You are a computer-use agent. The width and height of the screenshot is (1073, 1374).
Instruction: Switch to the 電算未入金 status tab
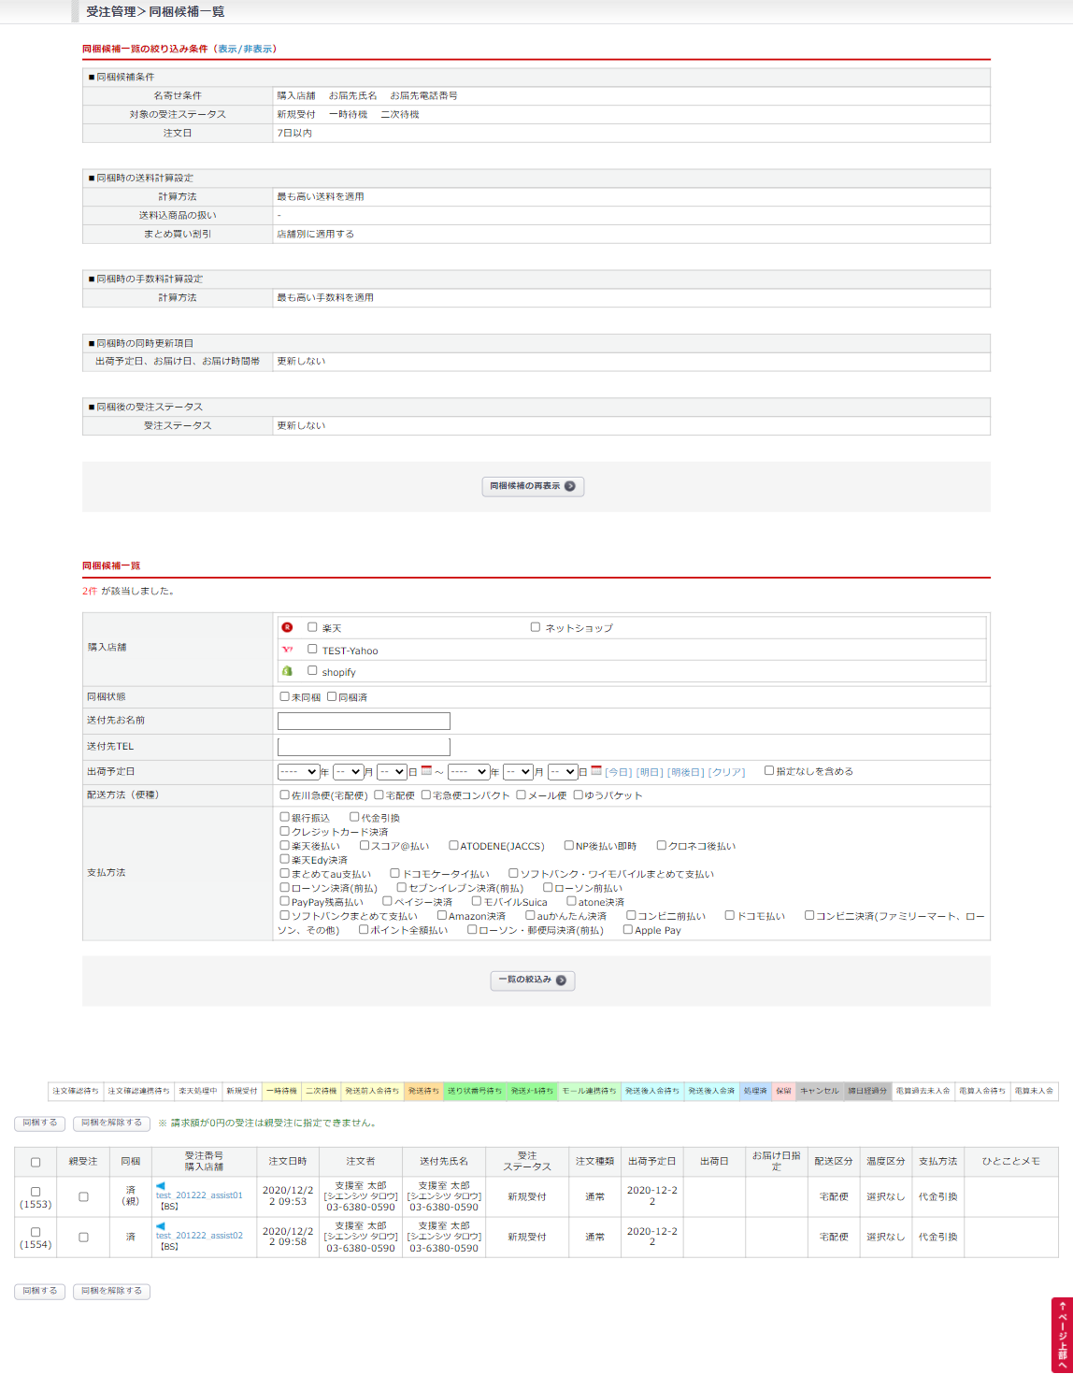pyautogui.click(x=1034, y=1091)
